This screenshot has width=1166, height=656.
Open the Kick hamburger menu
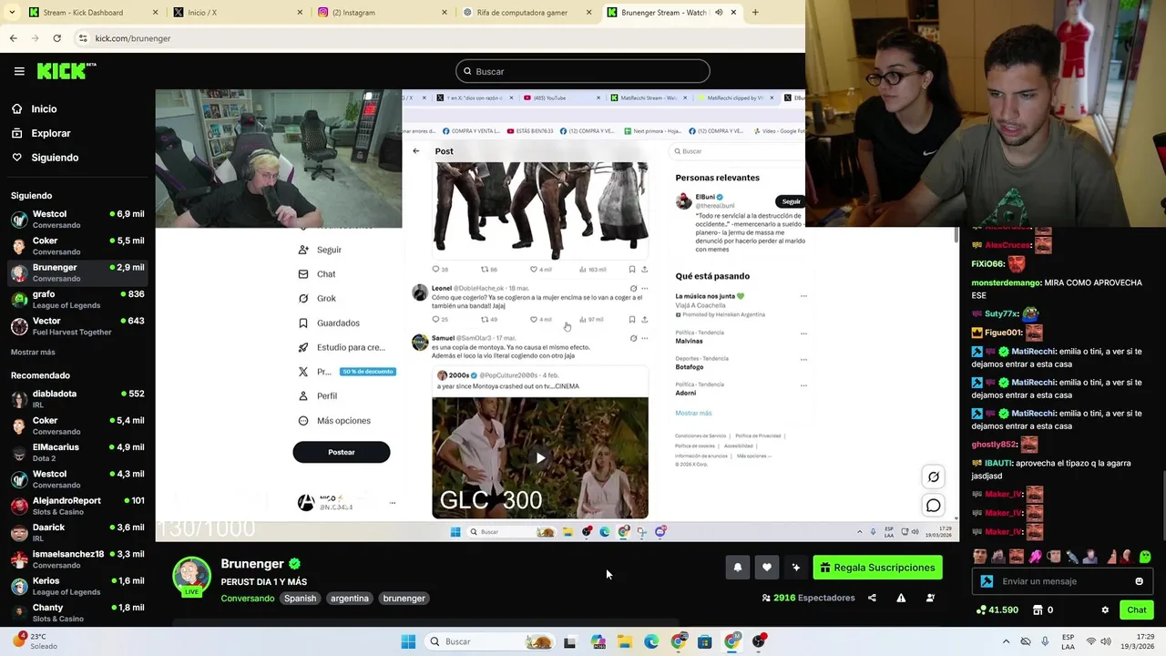coord(19,71)
